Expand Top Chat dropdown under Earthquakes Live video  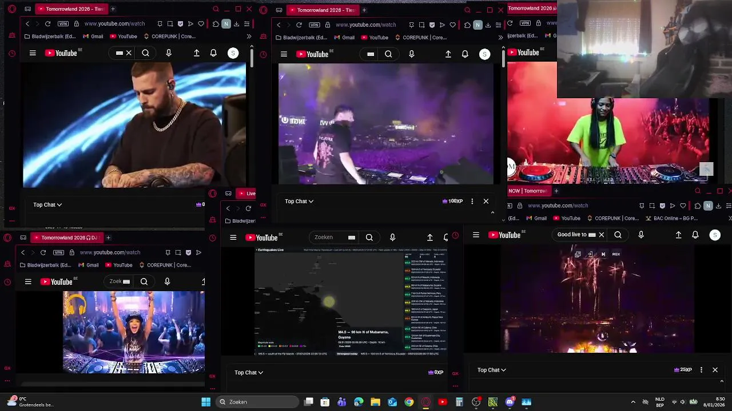(x=249, y=372)
